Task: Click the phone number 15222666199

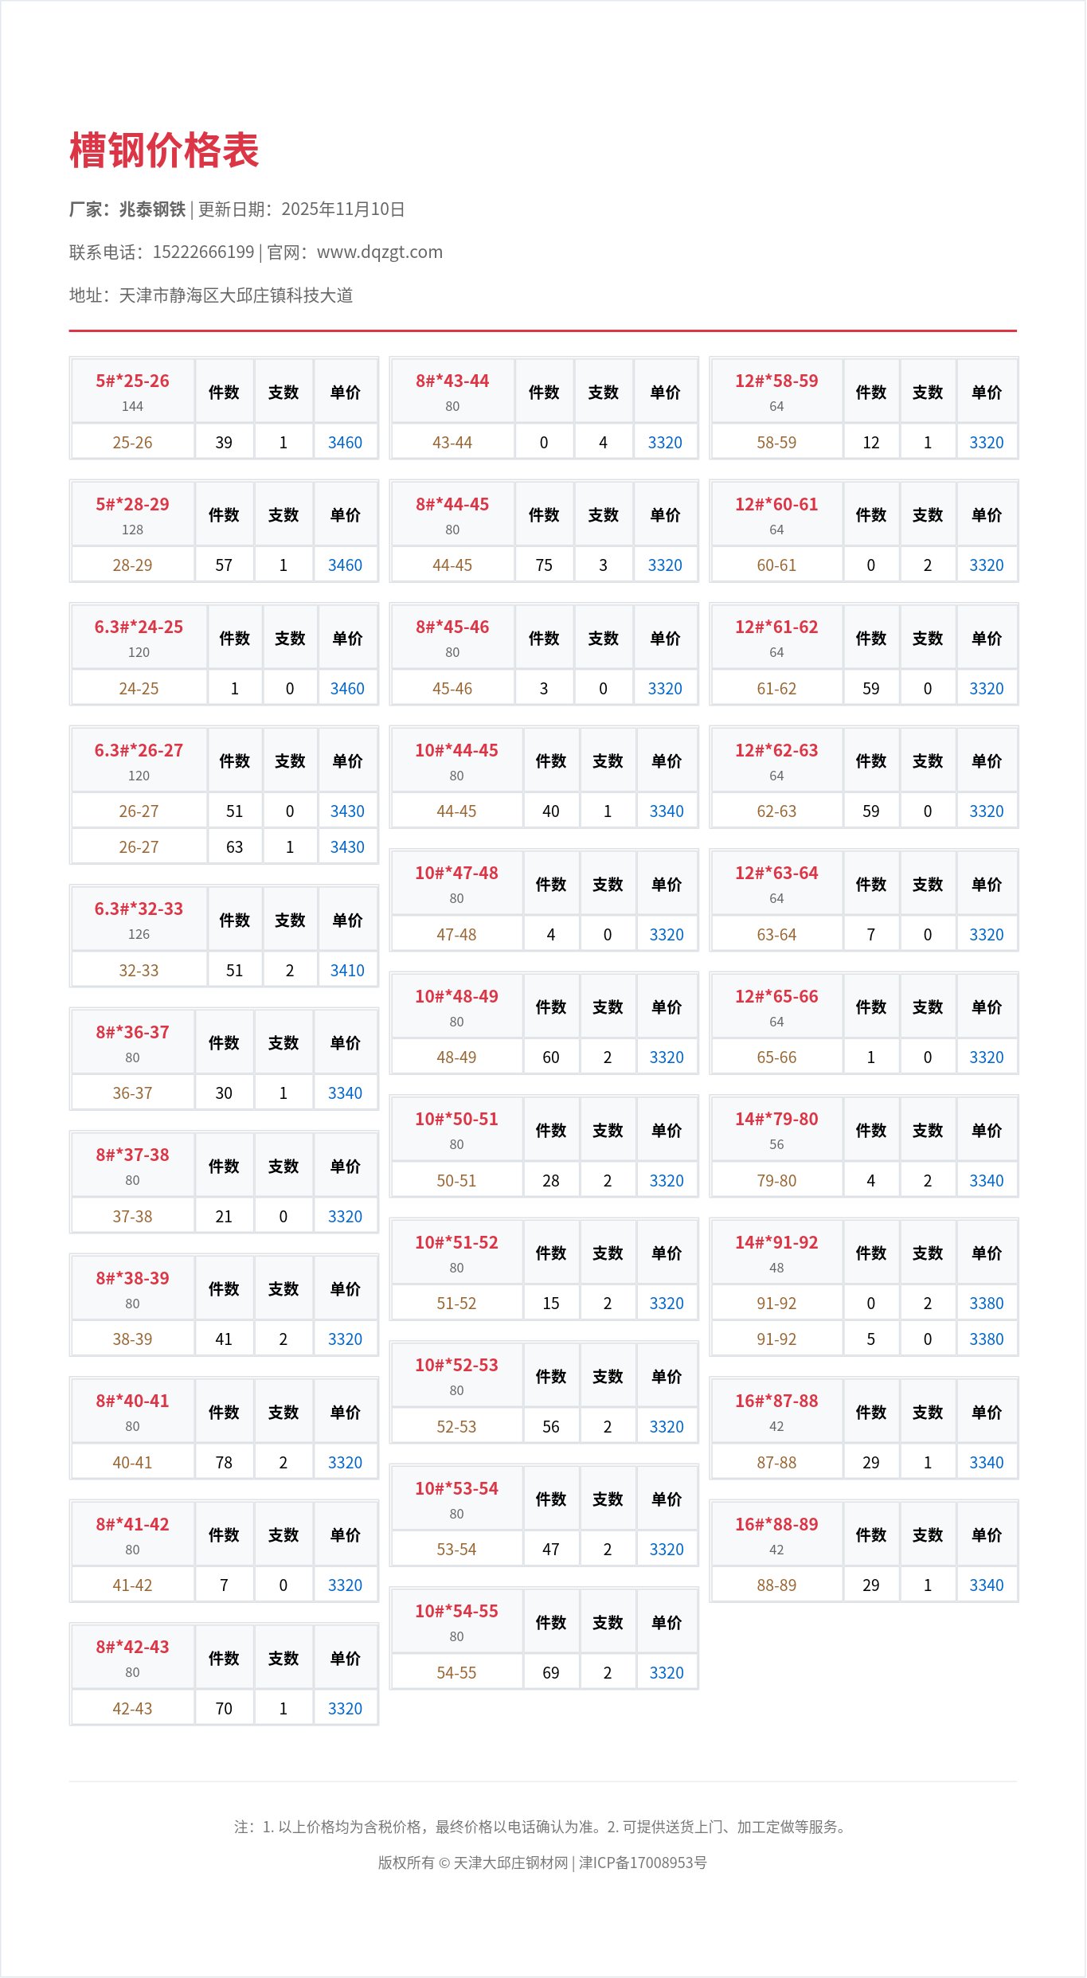Action: (203, 252)
